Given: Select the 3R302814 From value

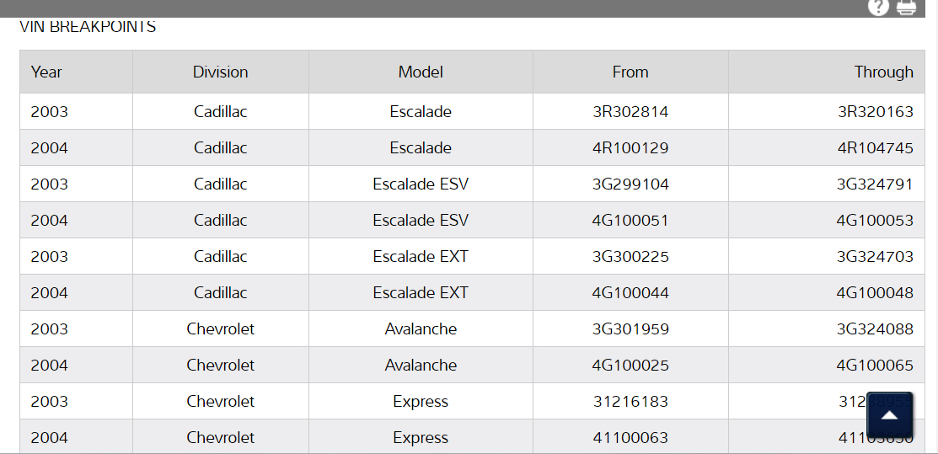Looking at the screenshot, I should coord(630,111).
